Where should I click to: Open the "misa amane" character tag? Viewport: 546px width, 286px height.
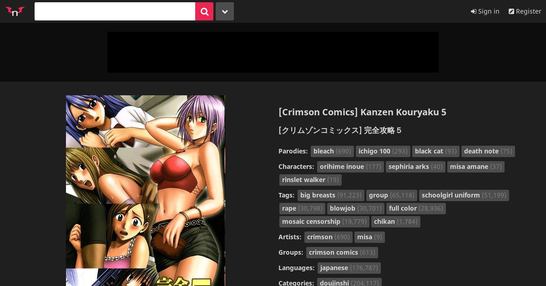point(475,167)
